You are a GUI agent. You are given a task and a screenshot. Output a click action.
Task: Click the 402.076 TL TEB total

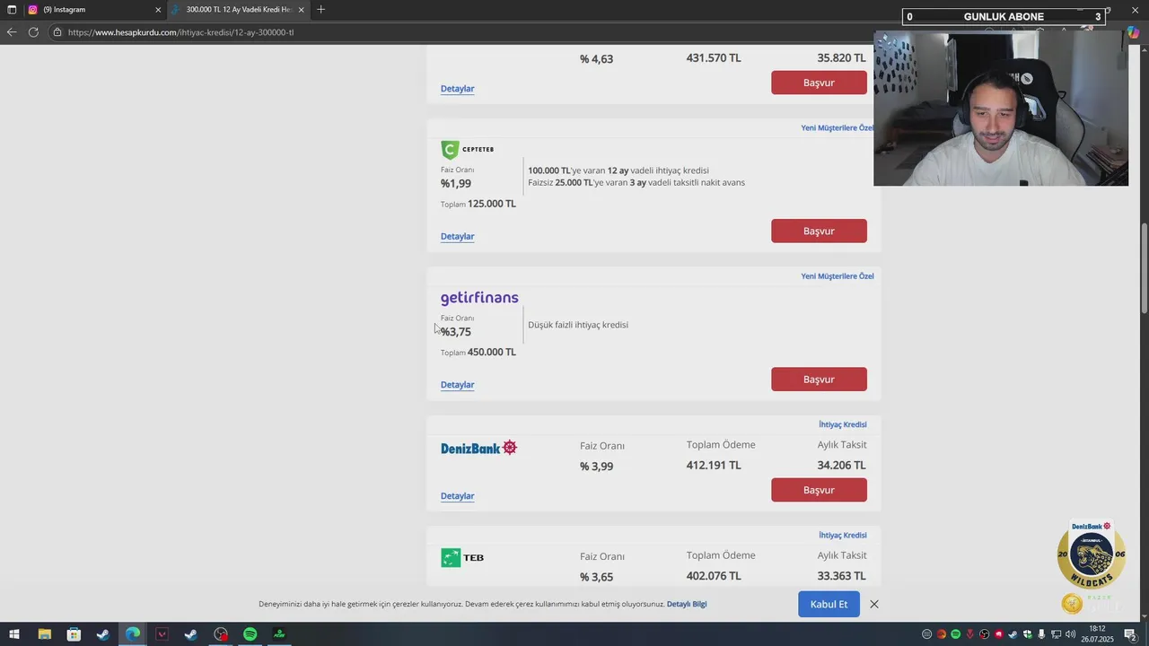714,576
